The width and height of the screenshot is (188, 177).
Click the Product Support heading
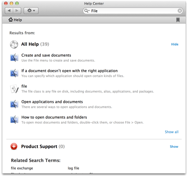coord(39,146)
